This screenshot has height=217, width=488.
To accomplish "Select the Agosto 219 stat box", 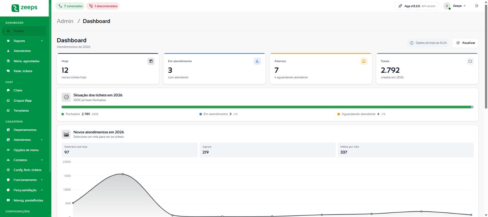I will (x=268, y=150).
